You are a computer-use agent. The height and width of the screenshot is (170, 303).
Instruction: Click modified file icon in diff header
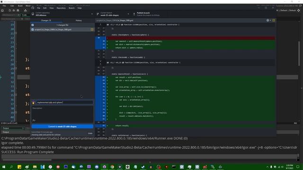click(274, 20)
